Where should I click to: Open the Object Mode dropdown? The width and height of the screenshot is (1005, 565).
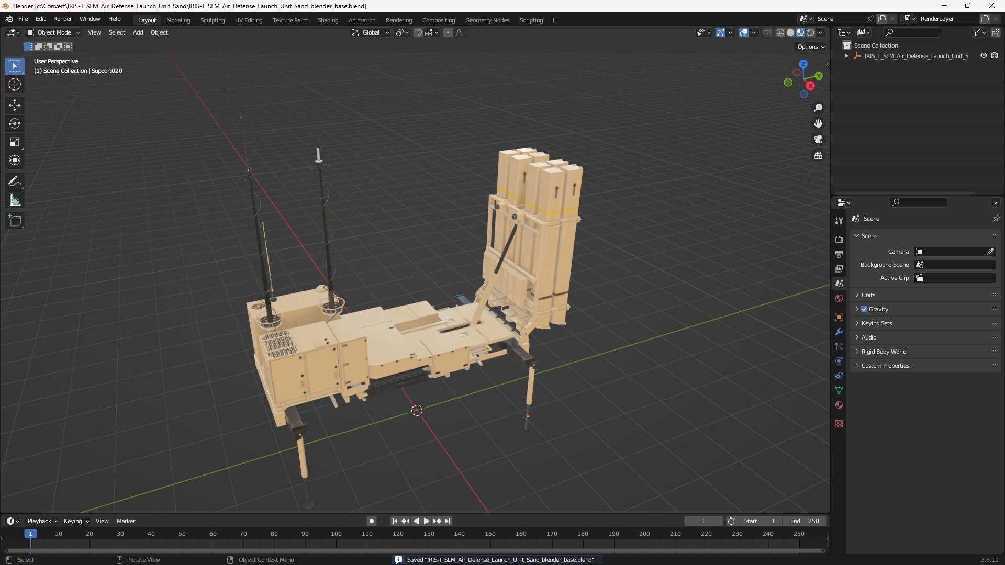coord(53,32)
